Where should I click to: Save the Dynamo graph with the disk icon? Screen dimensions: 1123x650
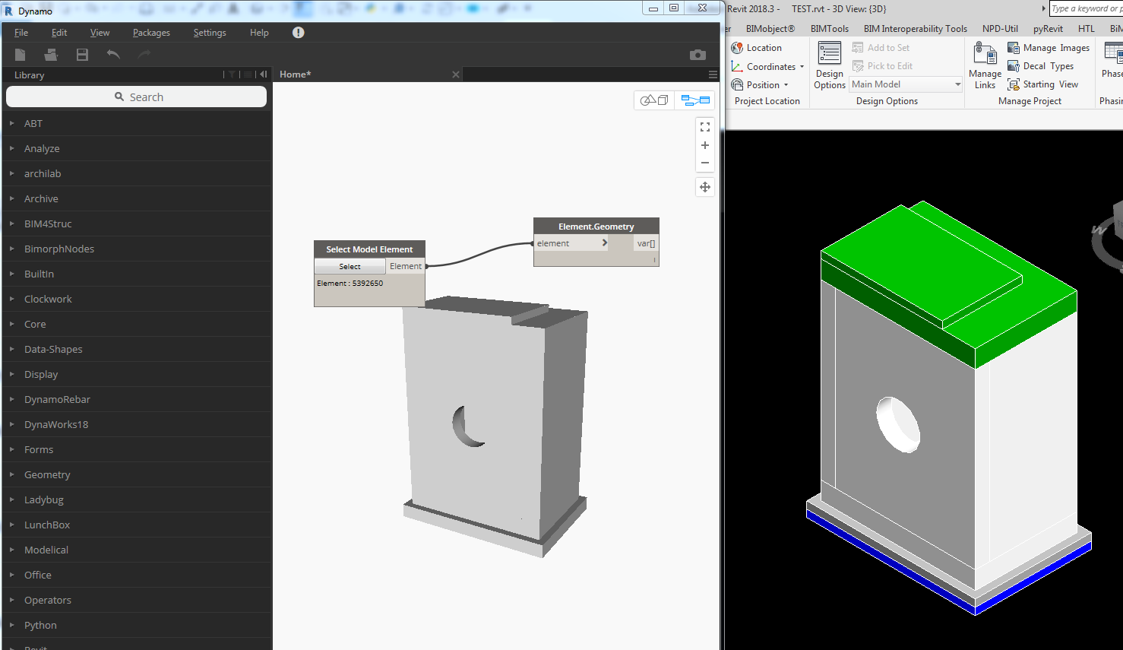pos(82,55)
